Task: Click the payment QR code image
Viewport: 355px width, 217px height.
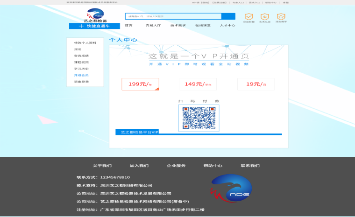Action: pyautogui.click(x=199, y=118)
